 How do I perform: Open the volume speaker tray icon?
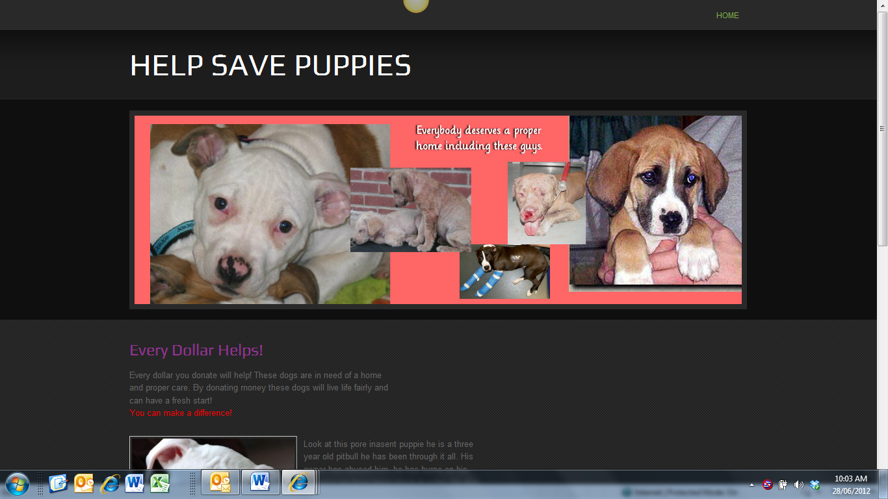tap(799, 485)
